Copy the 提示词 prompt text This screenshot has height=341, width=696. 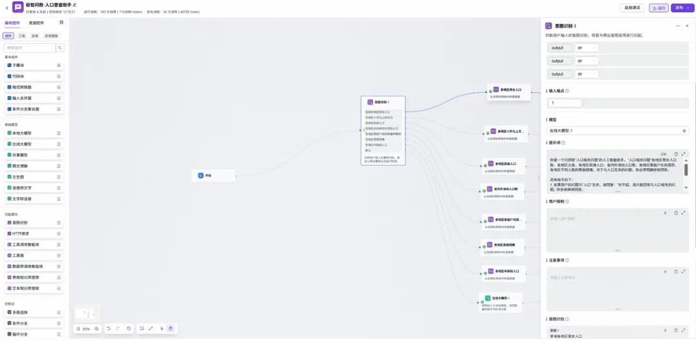676,154
